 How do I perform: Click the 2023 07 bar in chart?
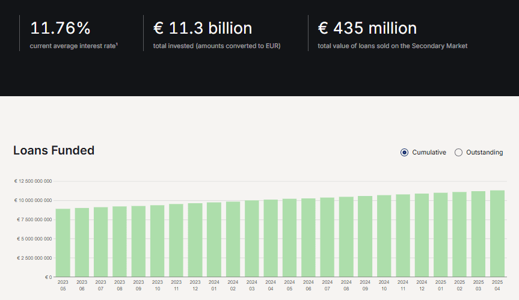(101, 242)
